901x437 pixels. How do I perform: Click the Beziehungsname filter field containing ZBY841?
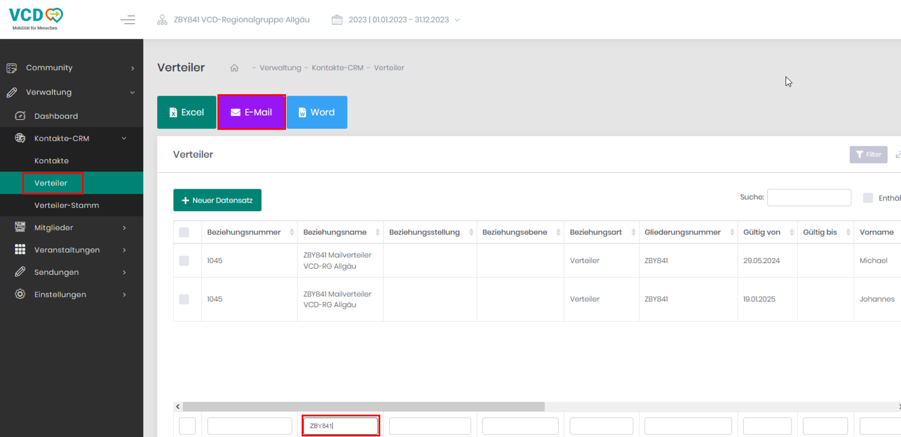click(341, 426)
